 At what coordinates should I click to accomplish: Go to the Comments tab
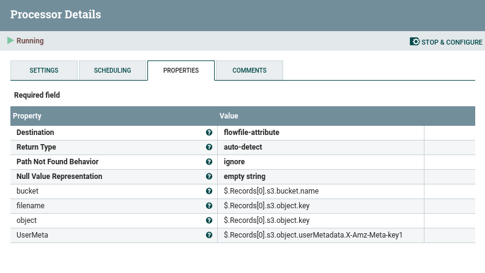(249, 70)
